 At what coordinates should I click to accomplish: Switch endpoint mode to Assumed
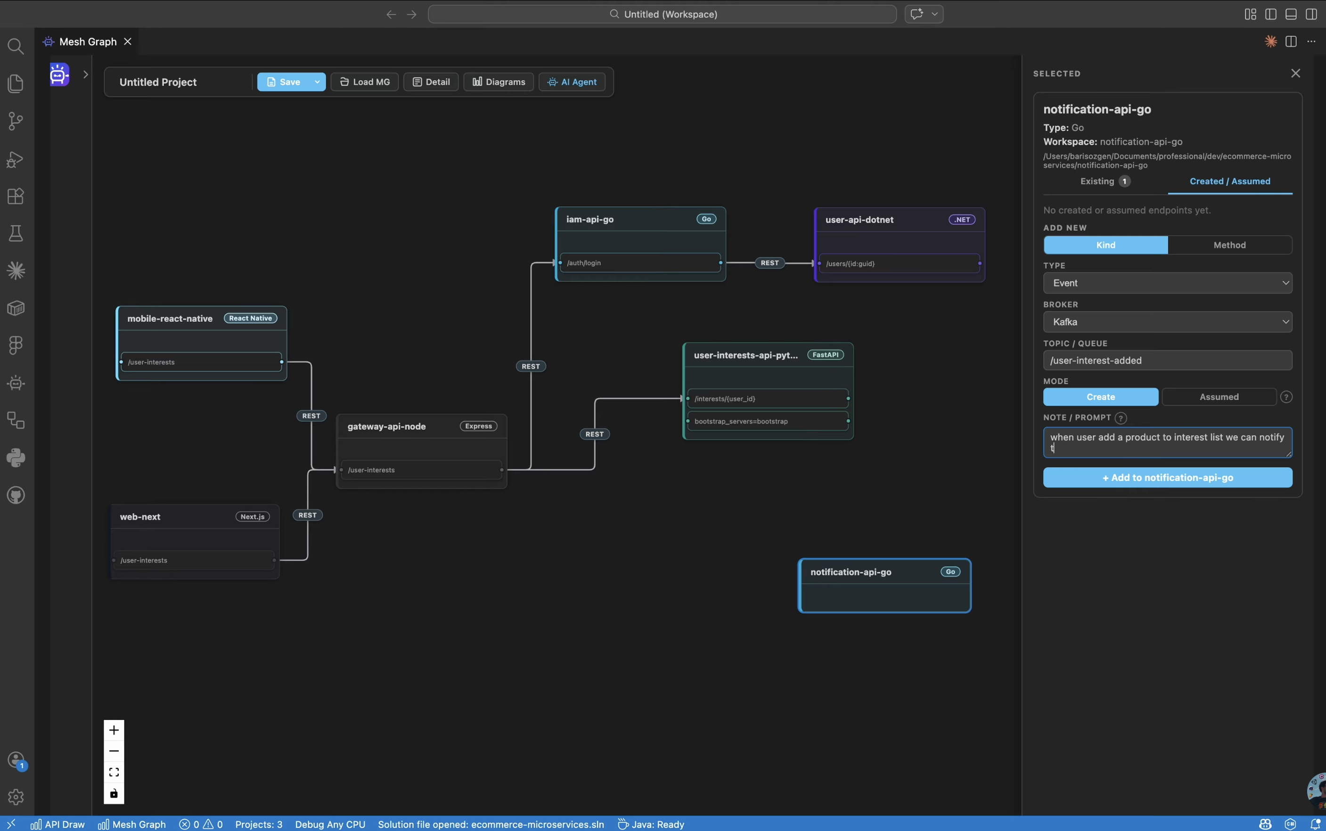[x=1218, y=397]
